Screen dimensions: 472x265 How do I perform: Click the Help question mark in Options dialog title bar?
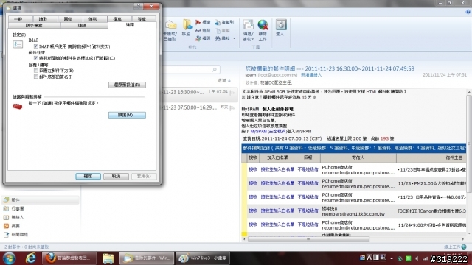(x=139, y=6)
